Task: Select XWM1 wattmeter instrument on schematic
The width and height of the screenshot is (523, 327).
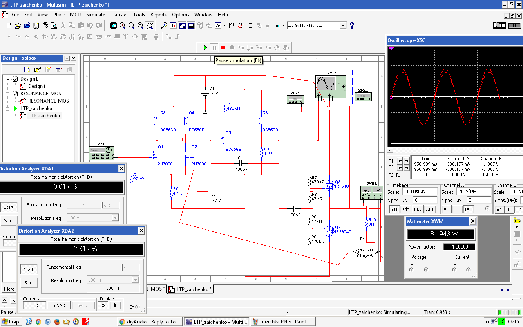Action: point(371,193)
